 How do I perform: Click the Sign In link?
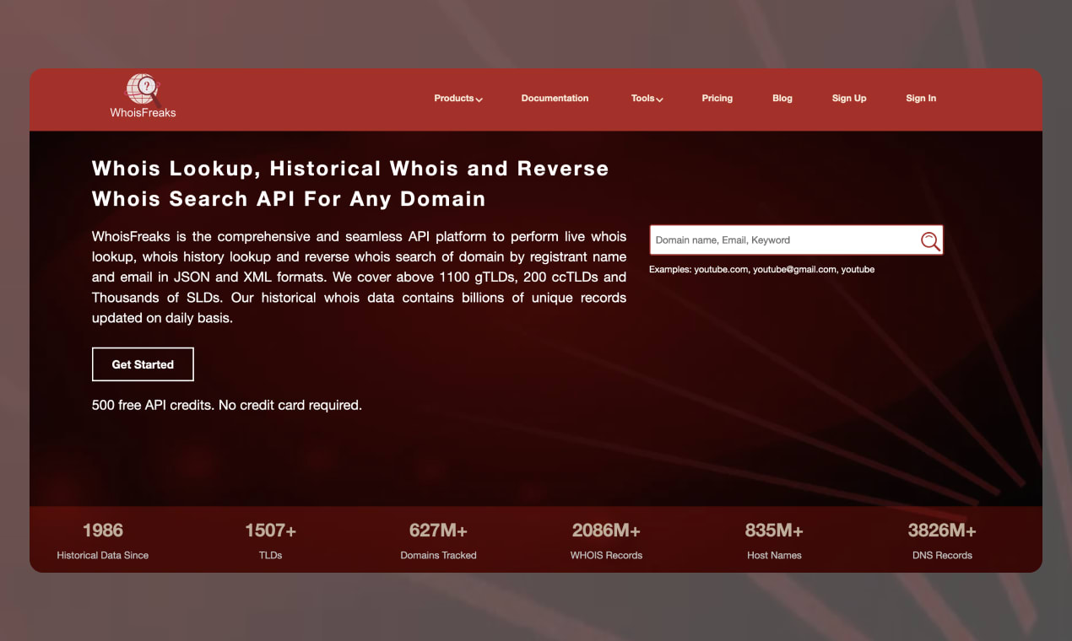921,99
